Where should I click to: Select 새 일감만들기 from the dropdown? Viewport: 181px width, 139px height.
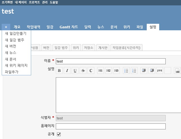[x=16, y=33]
